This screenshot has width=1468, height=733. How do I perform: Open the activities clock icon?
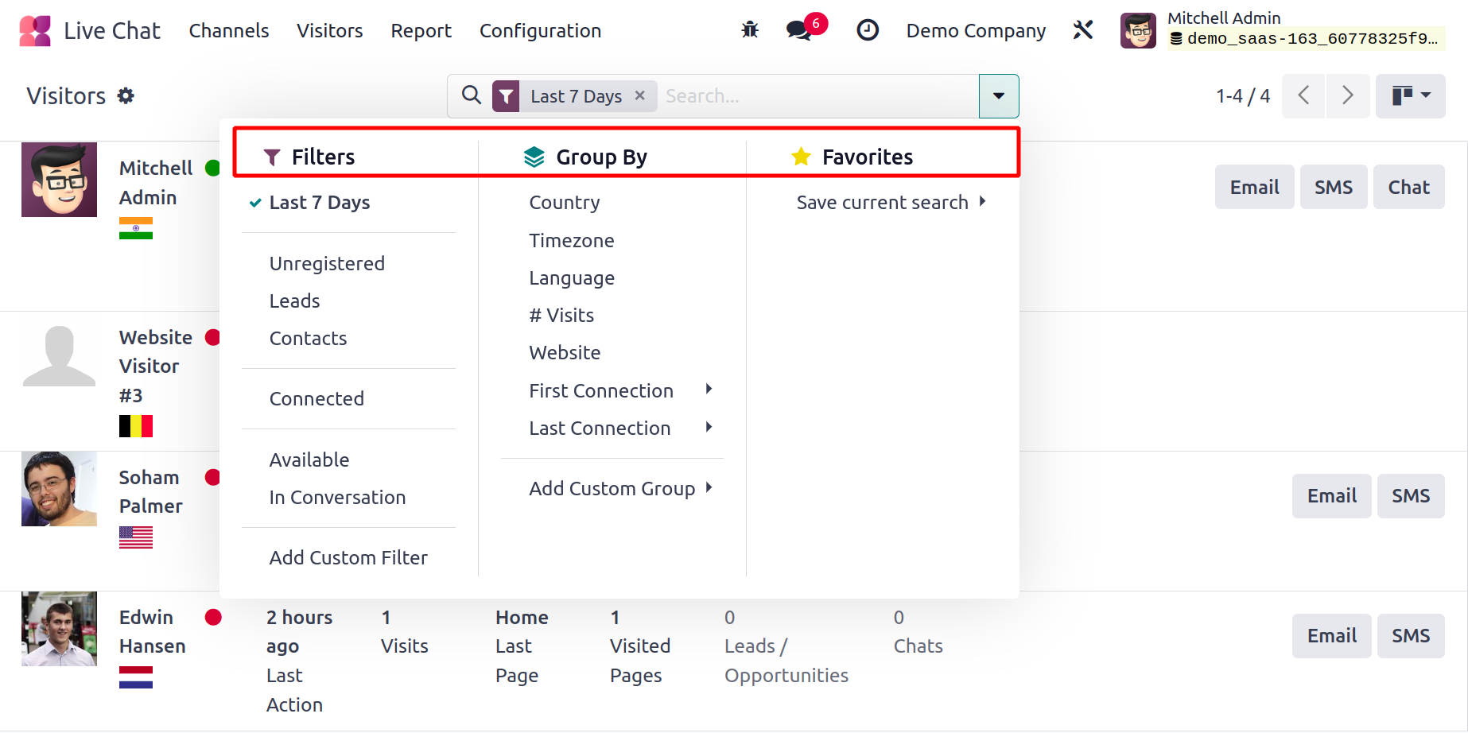click(x=867, y=30)
